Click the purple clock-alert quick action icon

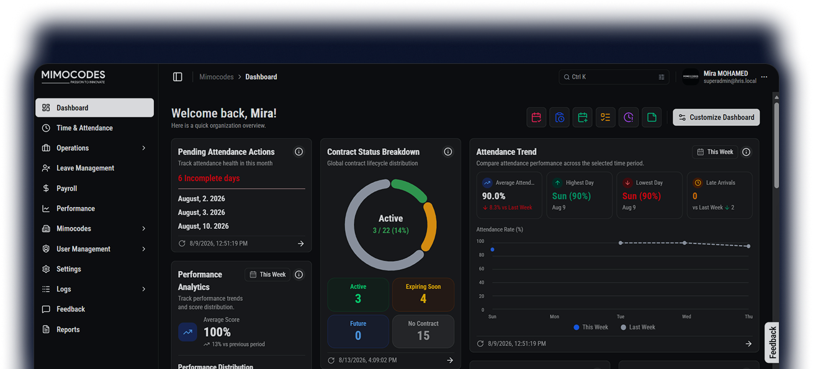[628, 117]
